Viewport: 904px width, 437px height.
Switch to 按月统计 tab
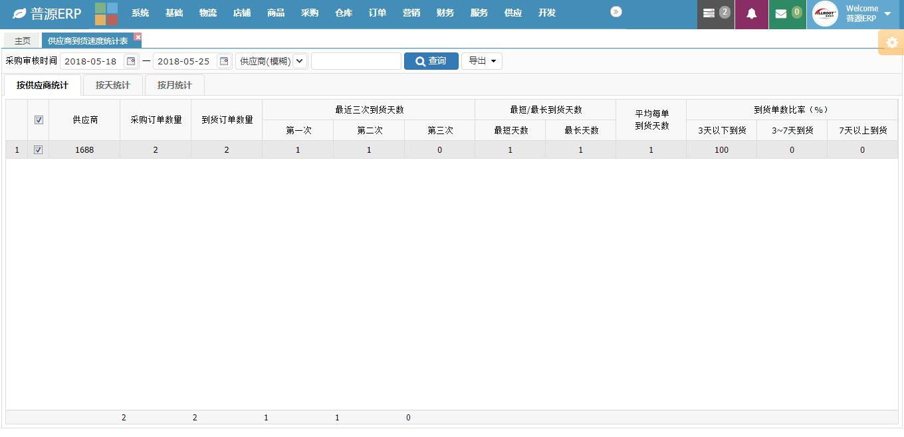click(175, 85)
